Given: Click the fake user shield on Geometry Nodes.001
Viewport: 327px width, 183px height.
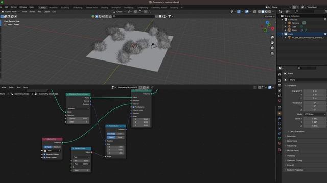Looking at the screenshot, I should pos(141,87).
